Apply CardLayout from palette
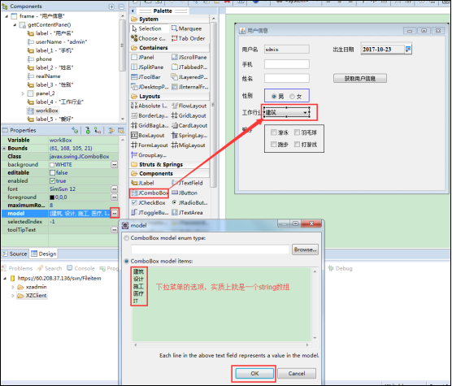This screenshot has height=386, width=452. point(189,126)
